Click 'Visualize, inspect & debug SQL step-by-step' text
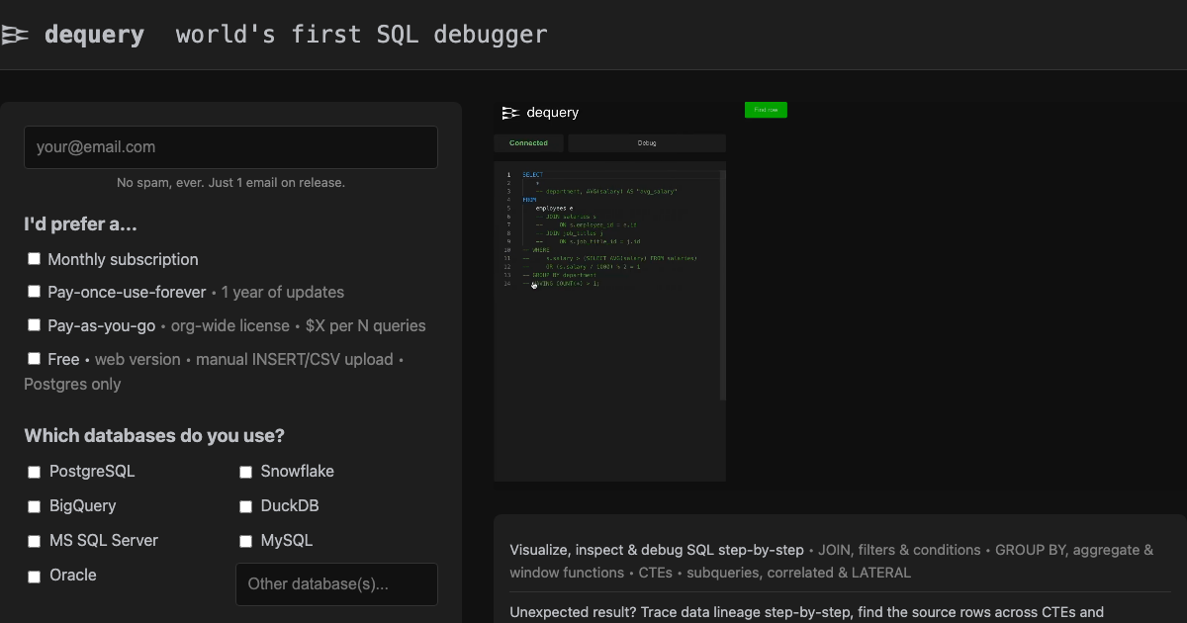 (x=657, y=550)
